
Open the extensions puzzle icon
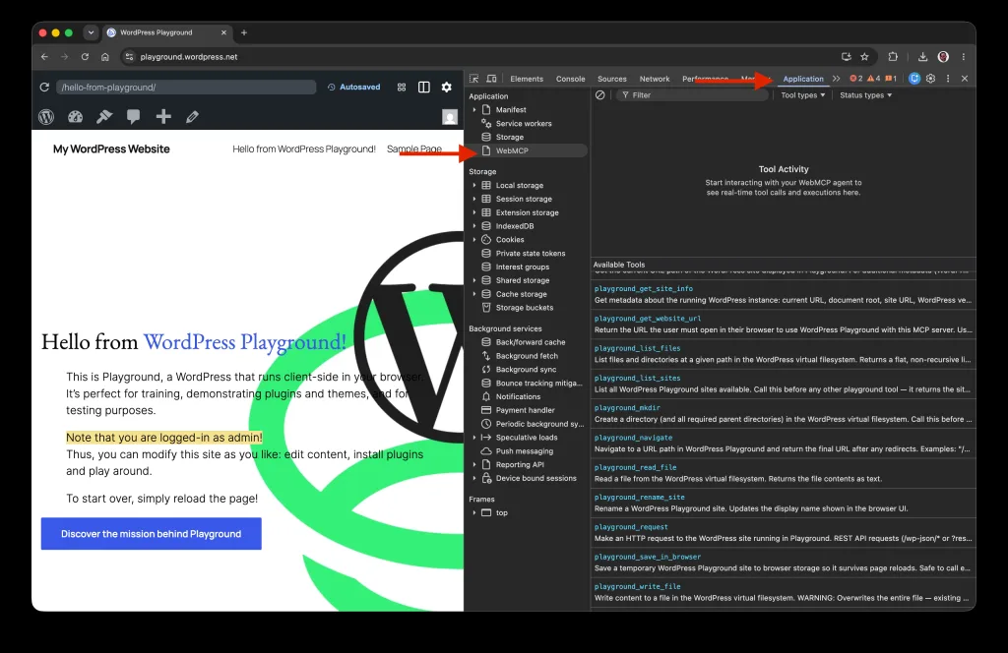point(893,56)
